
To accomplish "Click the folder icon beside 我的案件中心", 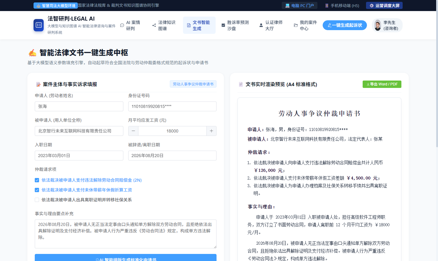I will (x=296, y=25).
